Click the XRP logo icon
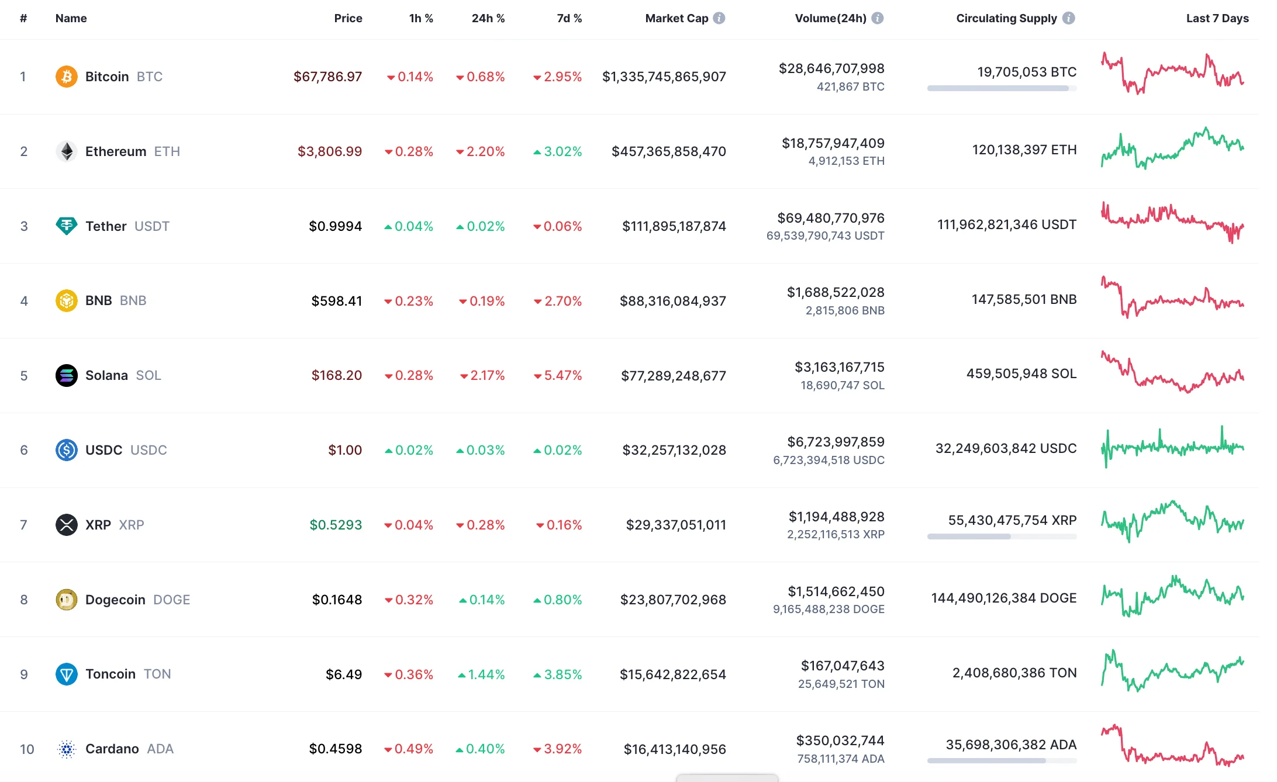The width and height of the screenshot is (1277, 782). tap(66, 525)
